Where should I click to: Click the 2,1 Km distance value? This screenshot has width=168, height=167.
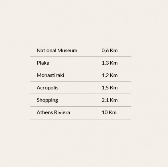point(109,100)
